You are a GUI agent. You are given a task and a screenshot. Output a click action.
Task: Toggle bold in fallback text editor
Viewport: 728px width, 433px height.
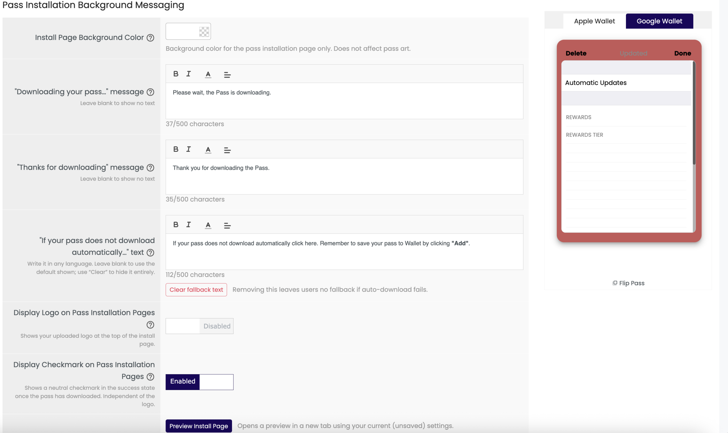pyautogui.click(x=176, y=225)
